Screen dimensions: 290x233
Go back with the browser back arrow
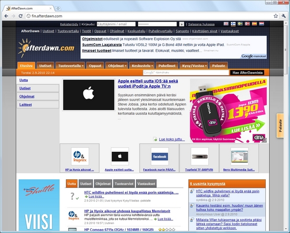point(6,16)
